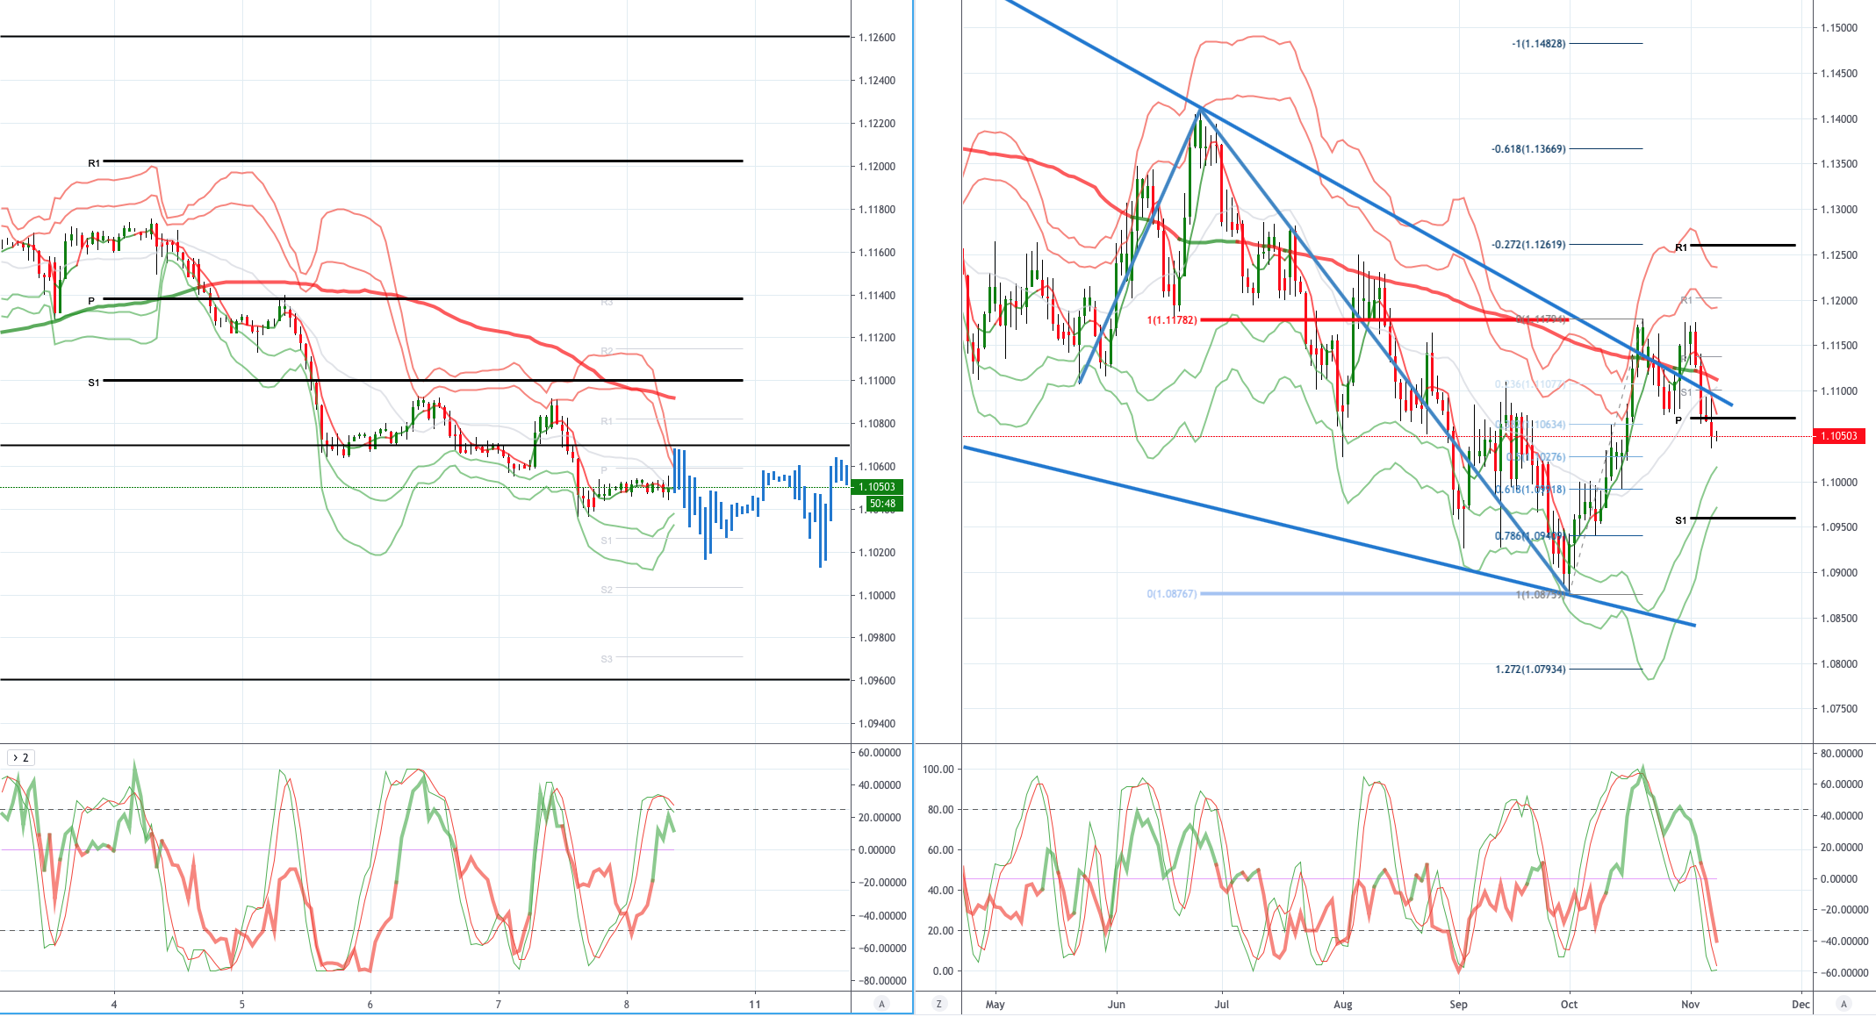Select the red 1.10503 current price label
The height and width of the screenshot is (1017, 1876).
click(1838, 436)
